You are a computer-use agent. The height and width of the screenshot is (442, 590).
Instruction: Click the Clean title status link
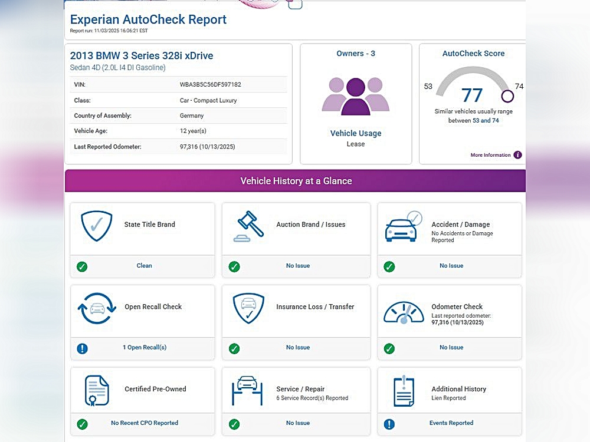coord(145,266)
